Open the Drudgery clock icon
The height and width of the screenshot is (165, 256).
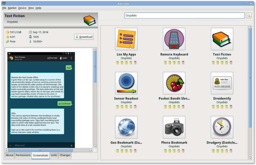pos(222,127)
